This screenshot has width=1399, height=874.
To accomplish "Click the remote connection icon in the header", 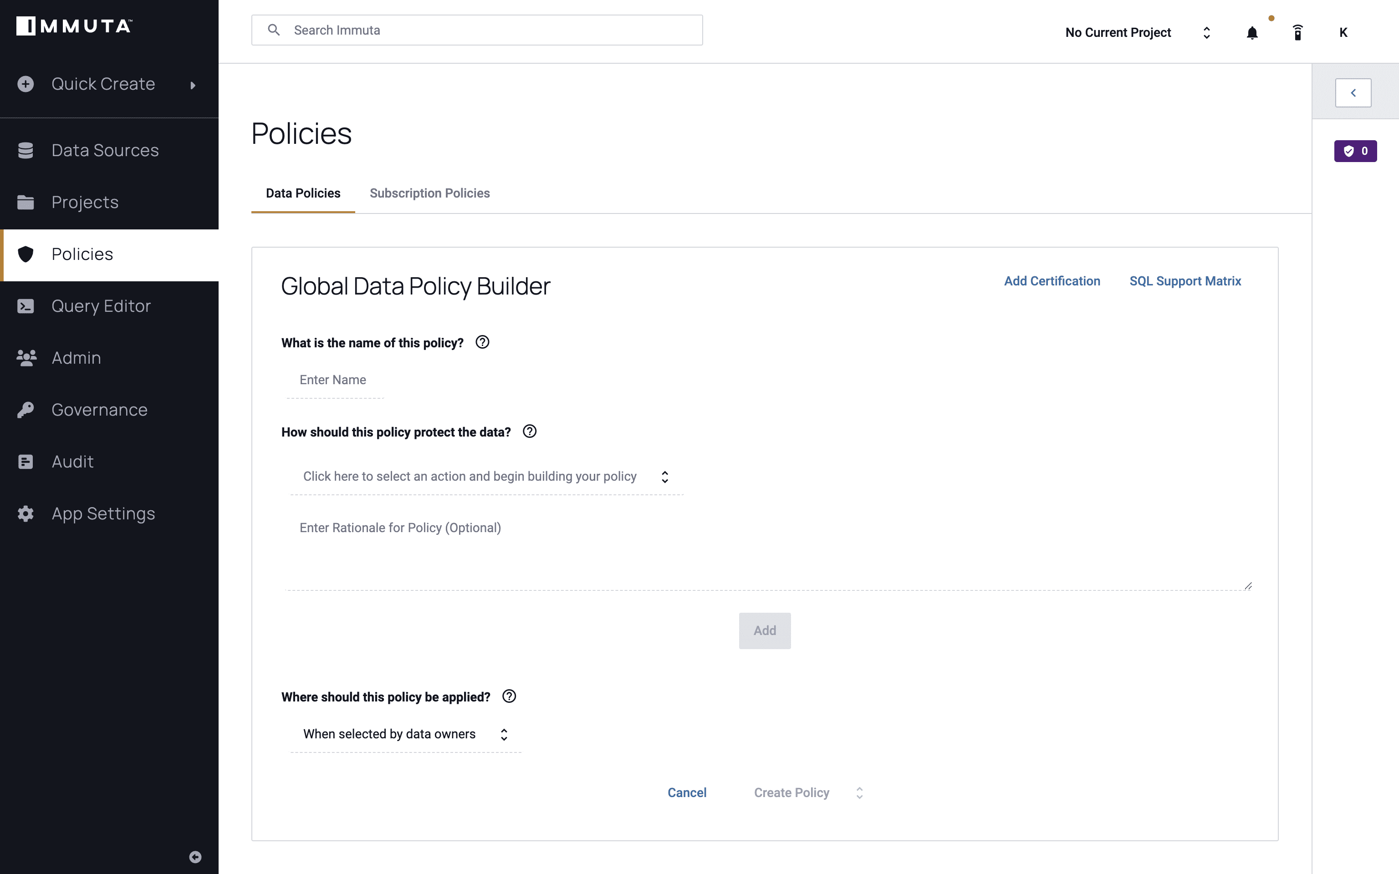I will point(1298,32).
